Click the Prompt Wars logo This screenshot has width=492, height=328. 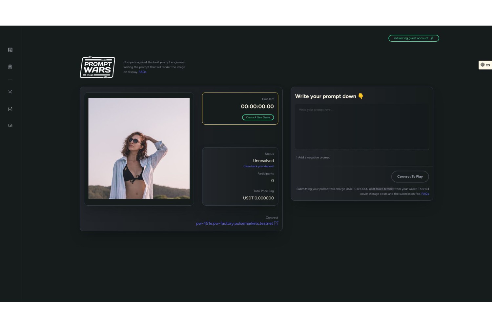(97, 67)
